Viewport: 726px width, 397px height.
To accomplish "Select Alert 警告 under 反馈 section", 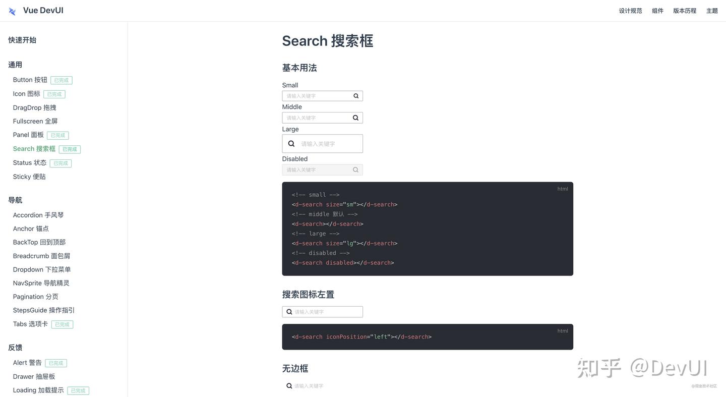I will (x=27, y=362).
